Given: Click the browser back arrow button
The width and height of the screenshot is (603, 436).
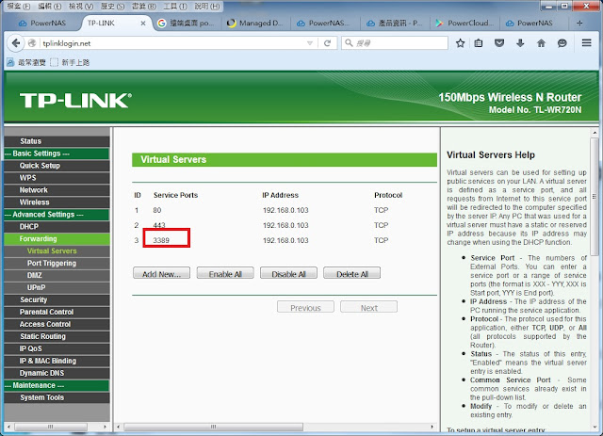Looking at the screenshot, I should tap(15, 43).
